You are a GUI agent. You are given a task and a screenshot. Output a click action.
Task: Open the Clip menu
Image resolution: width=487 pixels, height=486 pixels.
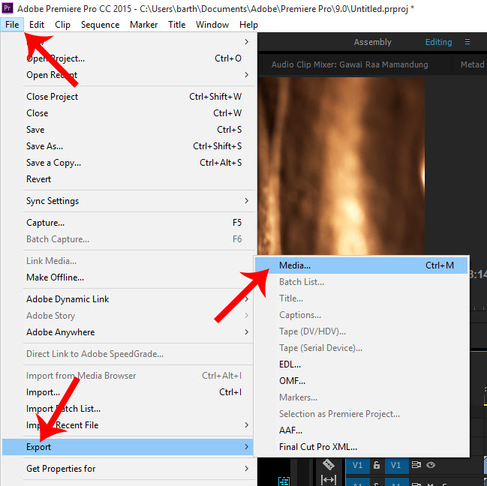[62, 25]
